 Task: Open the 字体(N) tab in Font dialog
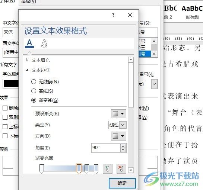[7, 1]
